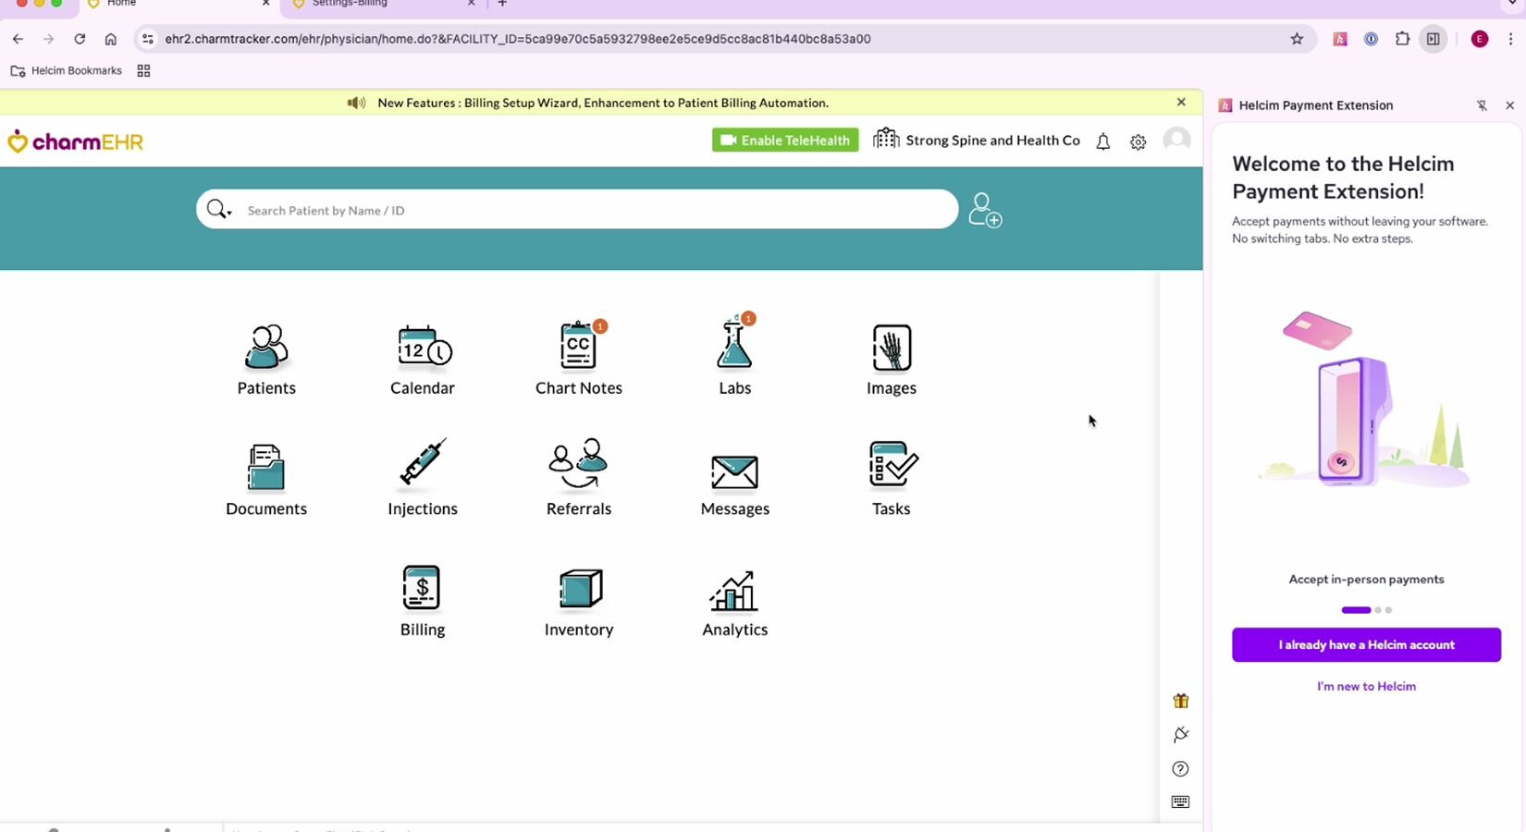The height and width of the screenshot is (832, 1526).
Task: Open the Patients module
Action: [x=266, y=349]
